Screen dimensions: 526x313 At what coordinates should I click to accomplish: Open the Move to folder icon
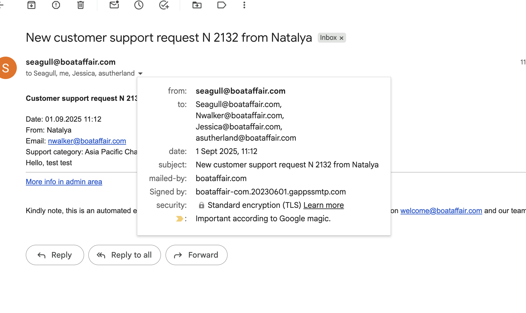point(197,5)
